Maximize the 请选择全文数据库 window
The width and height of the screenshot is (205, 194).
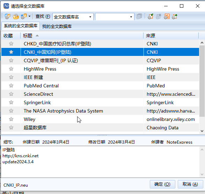coord(182,6)
